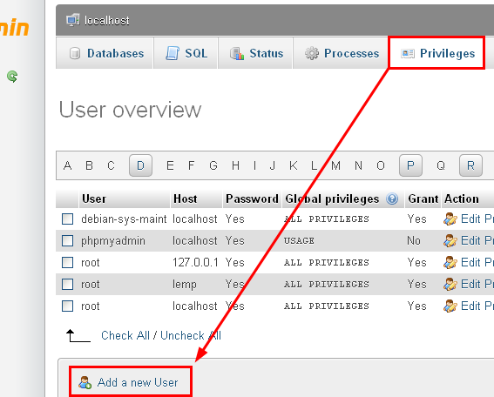Open the Processes tab
This screenshot has width=494, height=397.
(341, 53)
